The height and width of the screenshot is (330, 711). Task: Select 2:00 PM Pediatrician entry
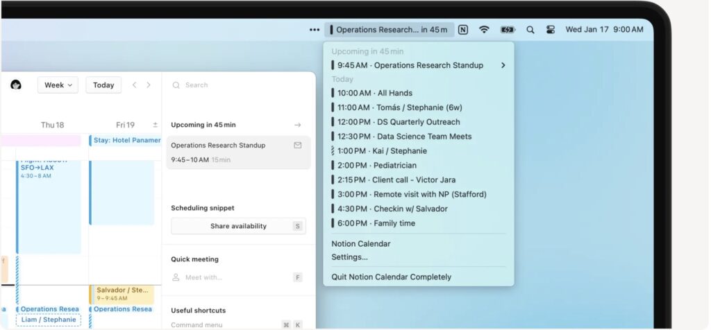(419, 165)
